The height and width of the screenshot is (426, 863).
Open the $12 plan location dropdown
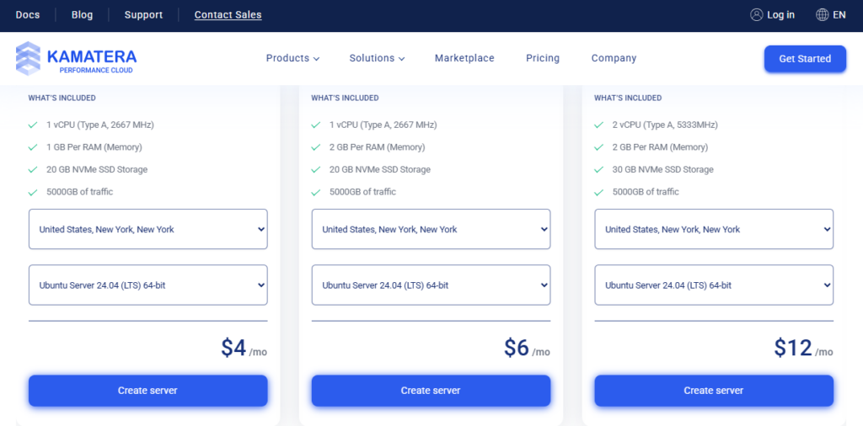pyautogui.click(x=714, y=229)
